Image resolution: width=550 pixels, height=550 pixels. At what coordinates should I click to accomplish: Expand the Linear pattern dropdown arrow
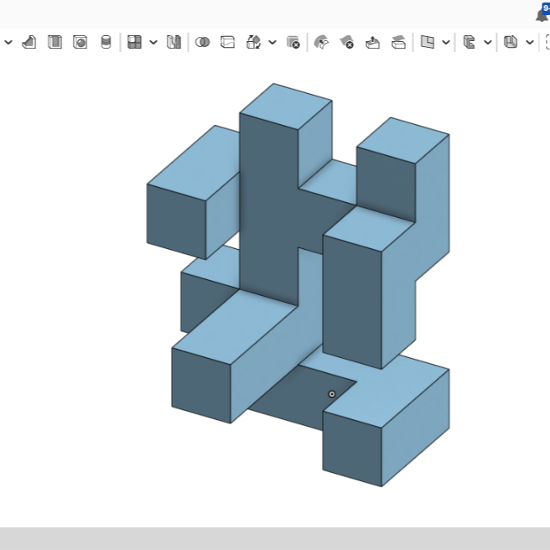pyautogui.click(x=153, y=42)
